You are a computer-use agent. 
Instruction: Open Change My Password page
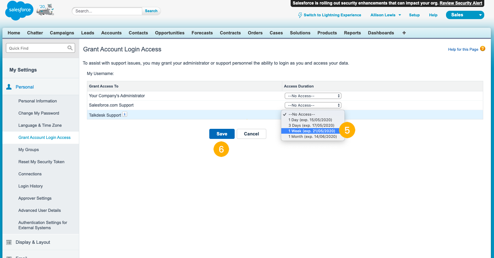point(39,113)
